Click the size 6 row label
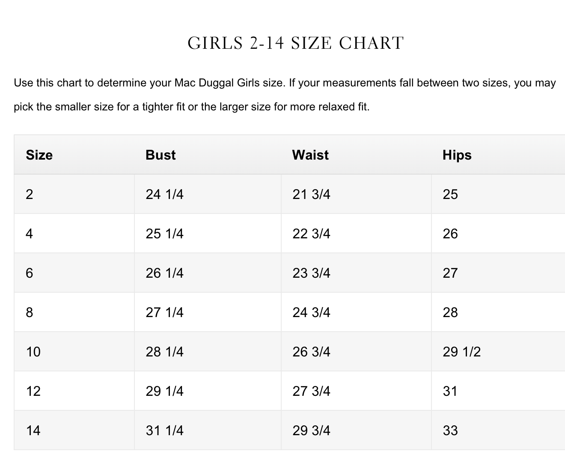 point(29,273)
